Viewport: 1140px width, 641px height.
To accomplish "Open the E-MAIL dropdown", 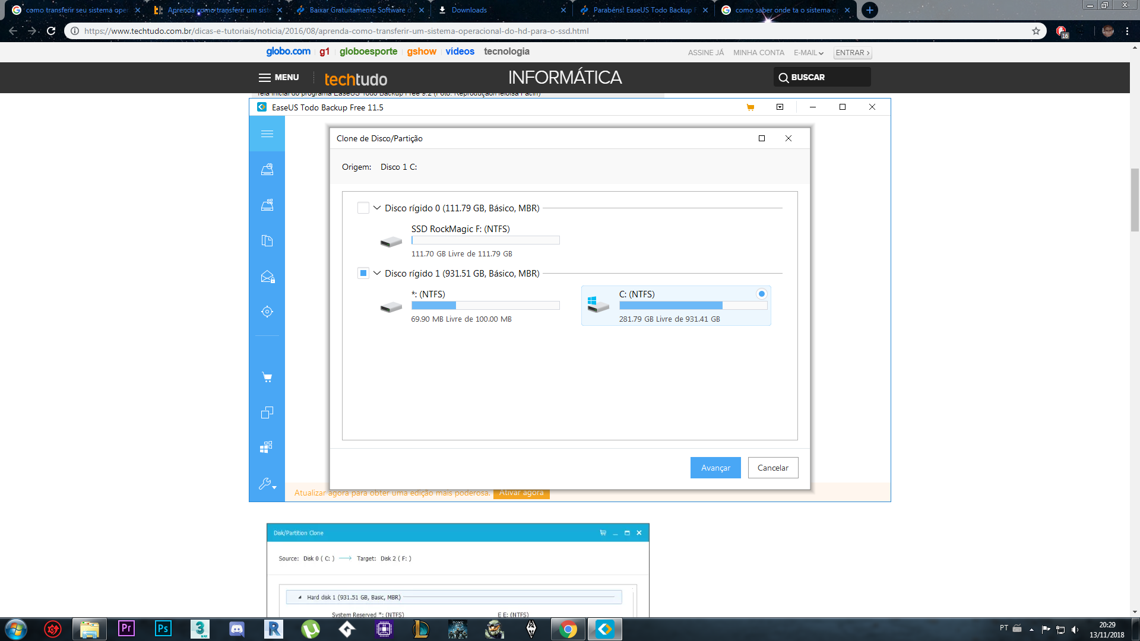I will [x=809, y=53].
